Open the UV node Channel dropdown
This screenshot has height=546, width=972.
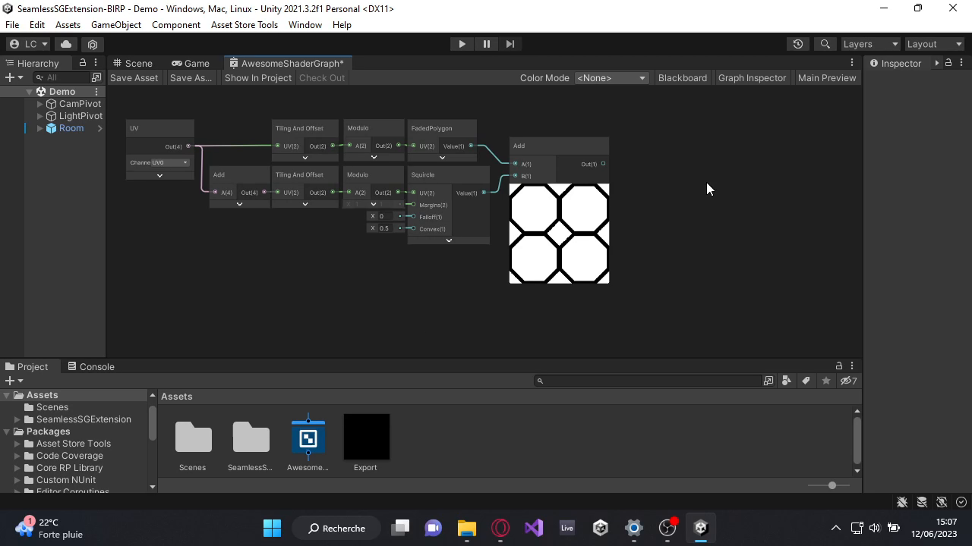pyautogui.click(x=170, y=162)
